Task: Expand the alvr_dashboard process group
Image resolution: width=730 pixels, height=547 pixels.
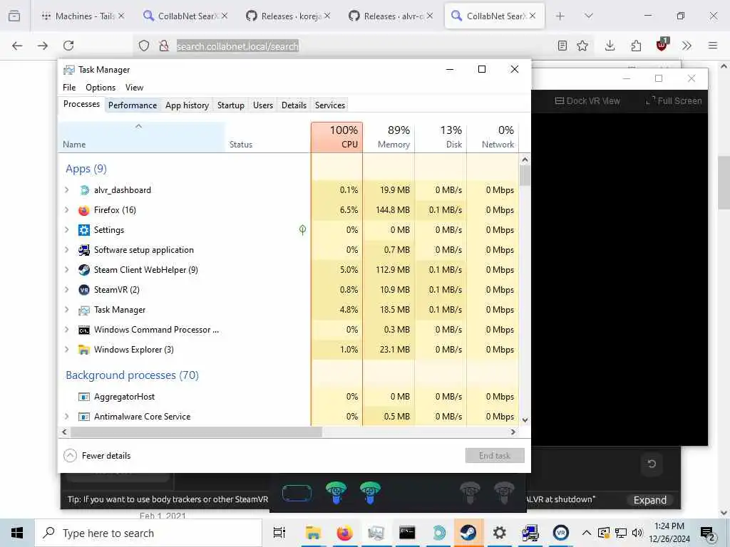Action: click(x=66, y=189)
